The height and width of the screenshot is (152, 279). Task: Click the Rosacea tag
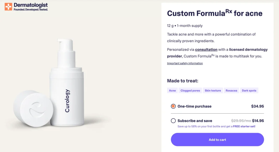(231, 90)
